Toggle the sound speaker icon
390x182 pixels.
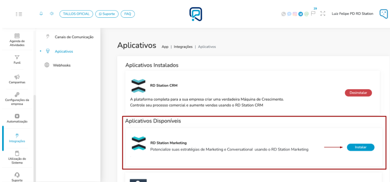[52, 14]
